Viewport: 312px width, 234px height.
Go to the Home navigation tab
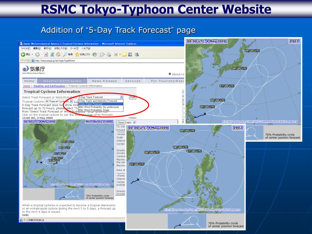coord(29,81)
